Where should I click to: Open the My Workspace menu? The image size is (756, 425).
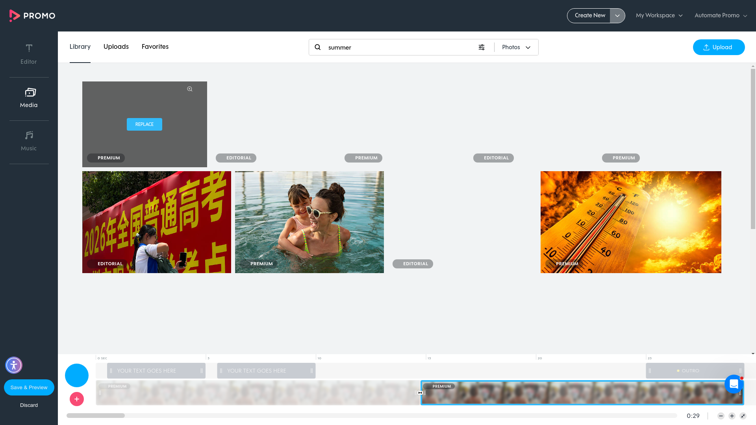click(x=659, y=16)
